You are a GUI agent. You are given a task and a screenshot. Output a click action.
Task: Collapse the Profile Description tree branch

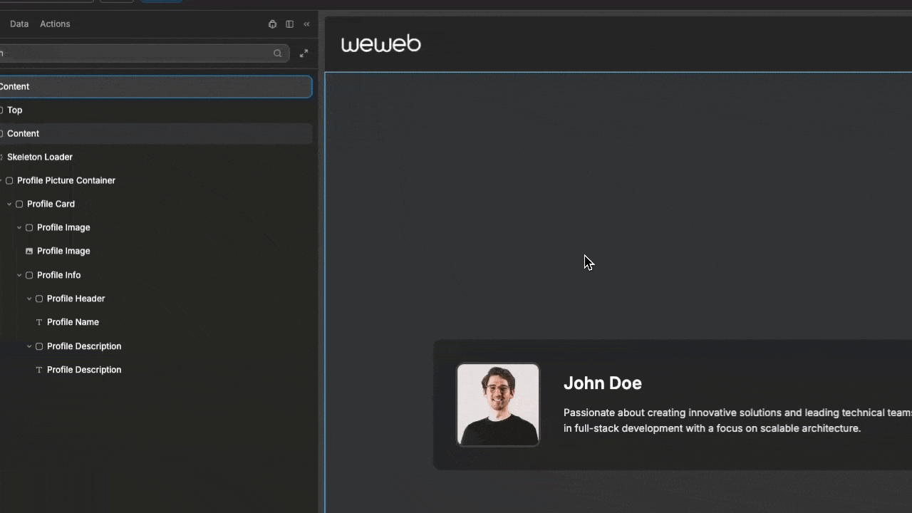point(29,346)
